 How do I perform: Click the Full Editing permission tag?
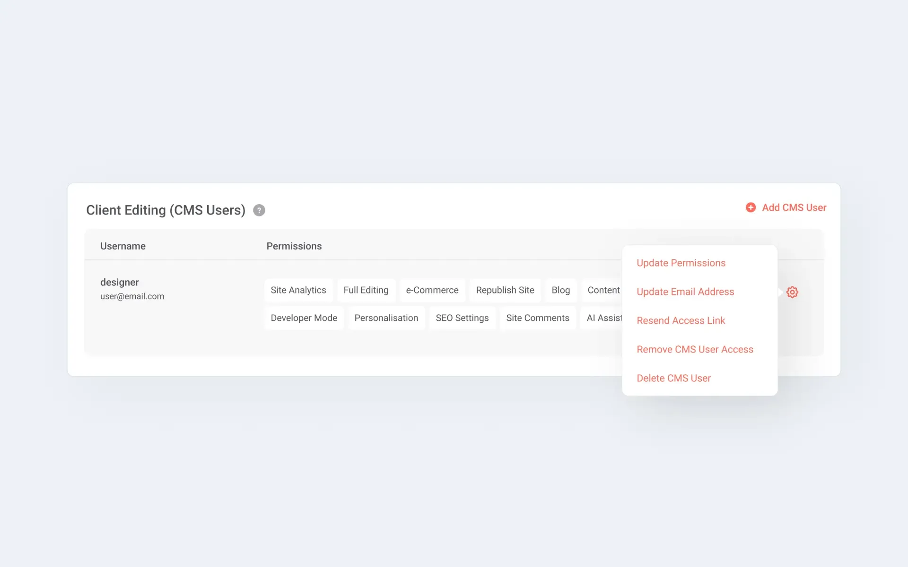pyautogui.click(x=366, y=290)
